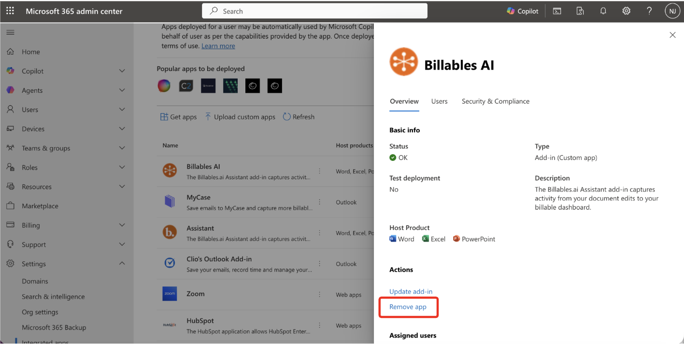
Task: Expand the Users navigation section
Action: click(122, 110)
